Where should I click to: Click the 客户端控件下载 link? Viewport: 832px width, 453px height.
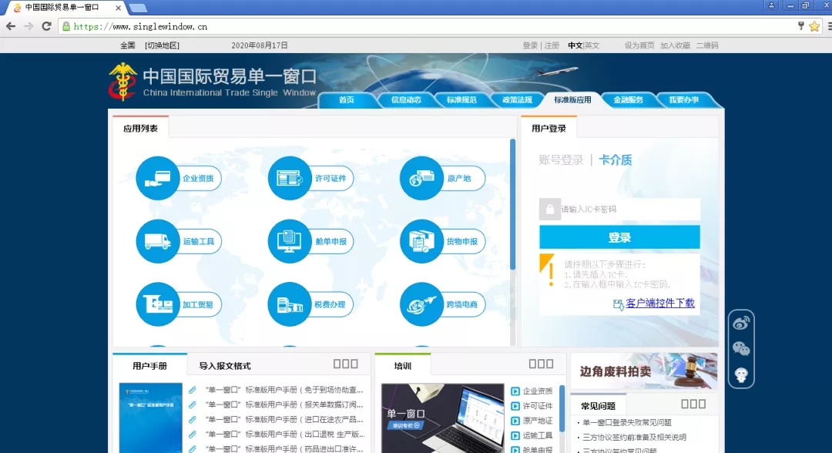click(660, 304)
